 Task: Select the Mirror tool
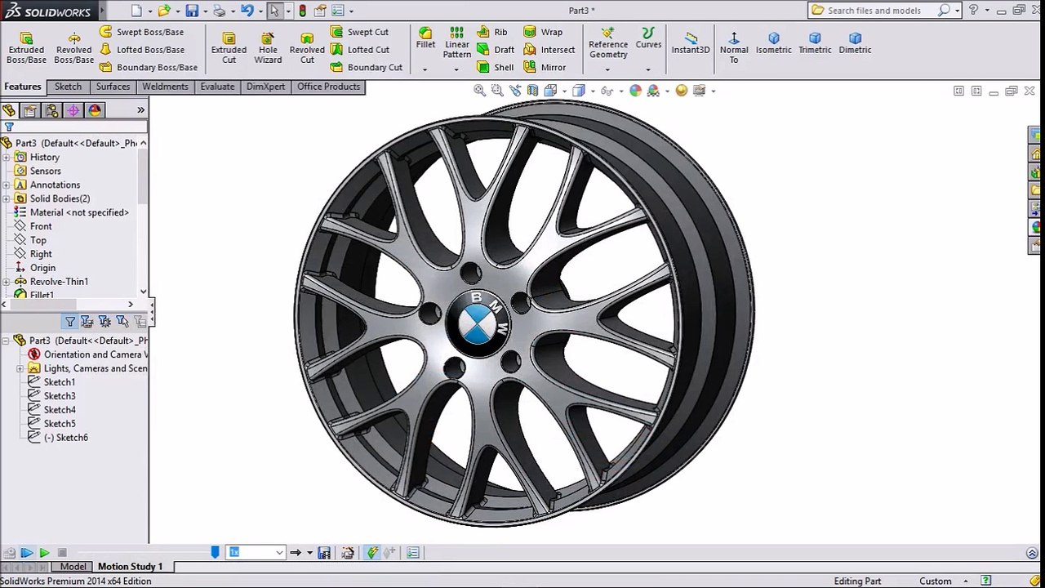545,68
